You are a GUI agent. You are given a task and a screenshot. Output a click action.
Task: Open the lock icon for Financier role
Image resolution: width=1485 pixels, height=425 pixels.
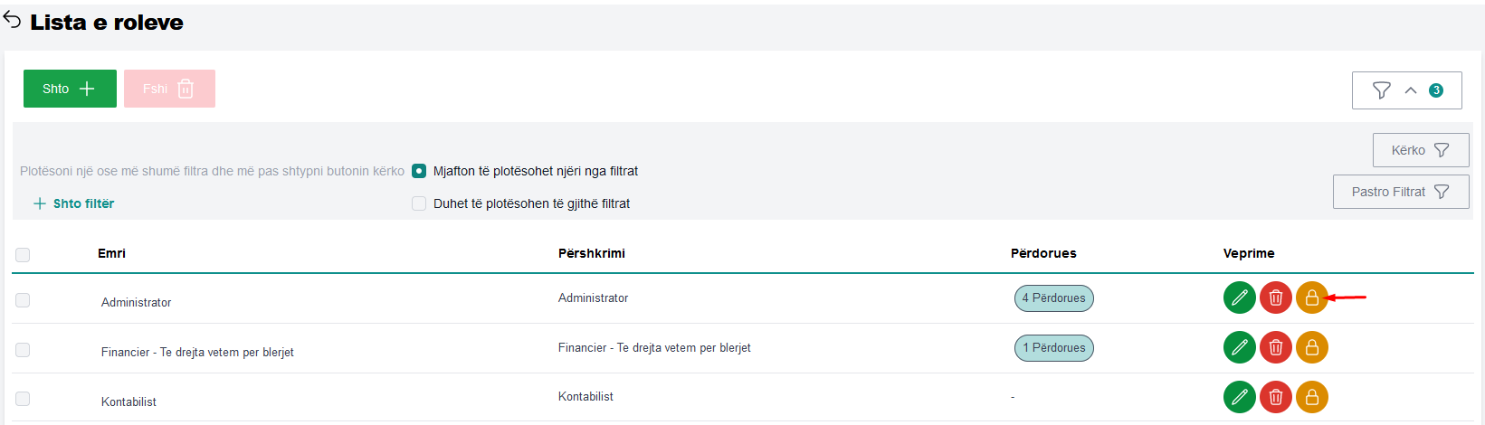click(x=1311, y=347)
